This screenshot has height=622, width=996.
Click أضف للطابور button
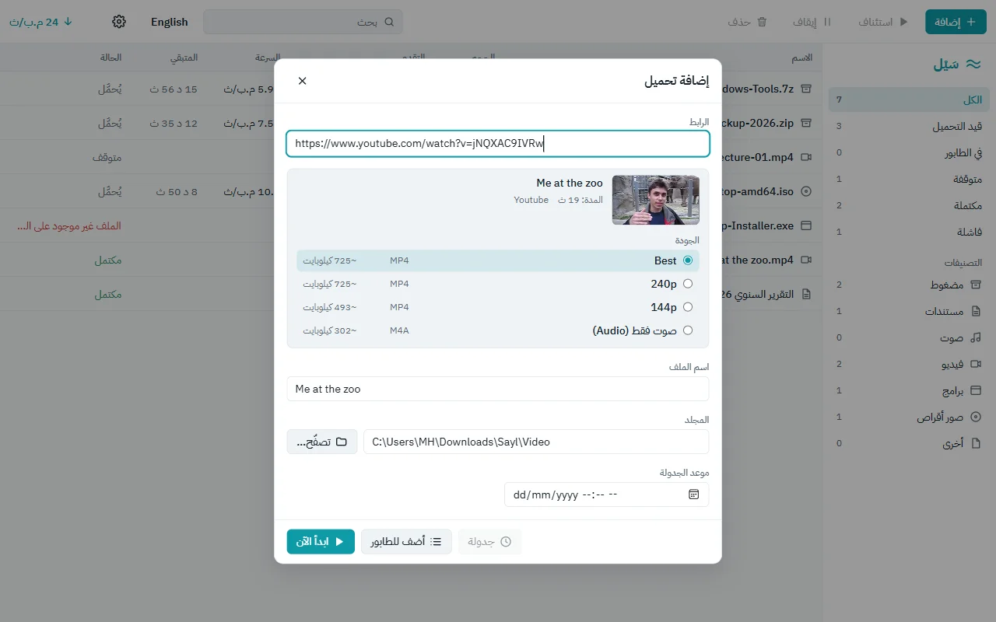(x=406, y=542)
